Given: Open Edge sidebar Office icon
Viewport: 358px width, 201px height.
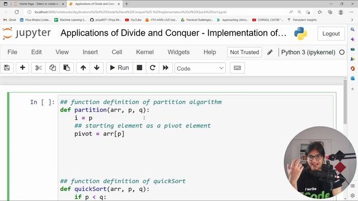Looking at the screenshot, I should point(353,68).
